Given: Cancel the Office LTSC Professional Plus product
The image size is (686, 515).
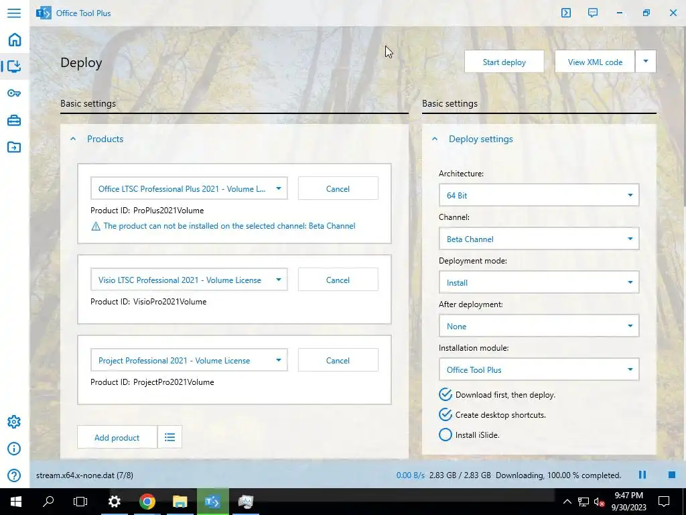Looking at the screenshot, I should pyautogui.click(x=338, y=188).
